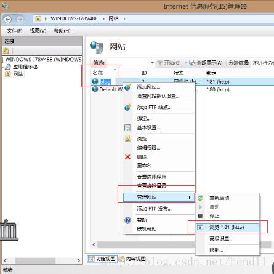Click the 网站 folder icon in tree
Image resolution: width=274 pixels, height=274 pixels.
8,74
